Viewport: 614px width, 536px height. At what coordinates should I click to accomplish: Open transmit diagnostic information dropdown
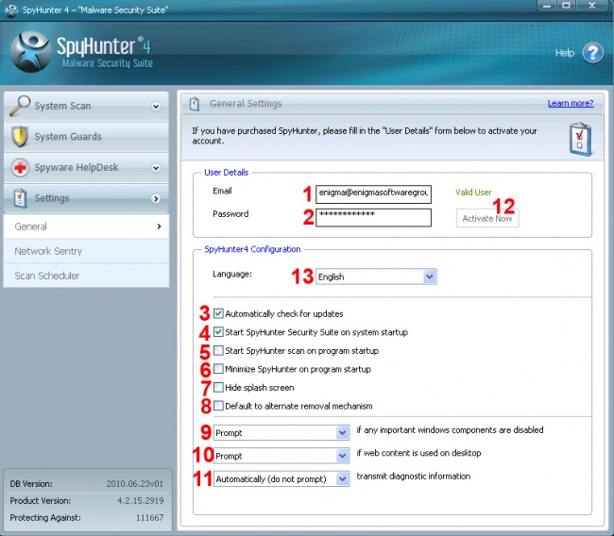pyautogui.click(x=281, y=479)
